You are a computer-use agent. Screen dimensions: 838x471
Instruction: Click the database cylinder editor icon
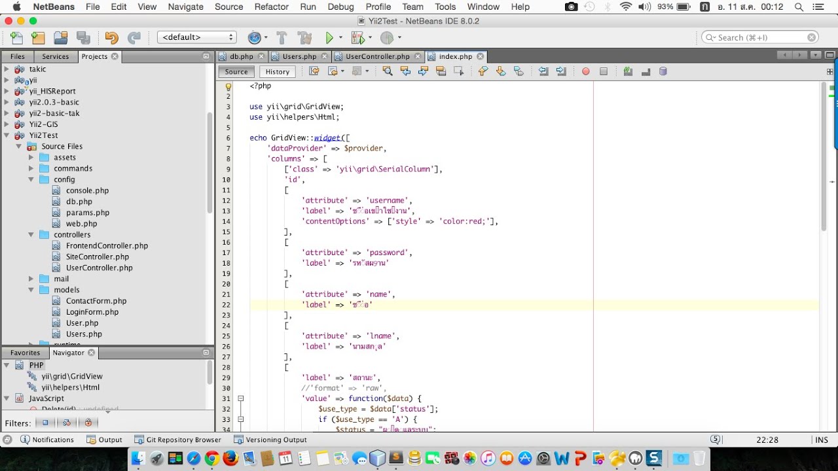(663, 71)
